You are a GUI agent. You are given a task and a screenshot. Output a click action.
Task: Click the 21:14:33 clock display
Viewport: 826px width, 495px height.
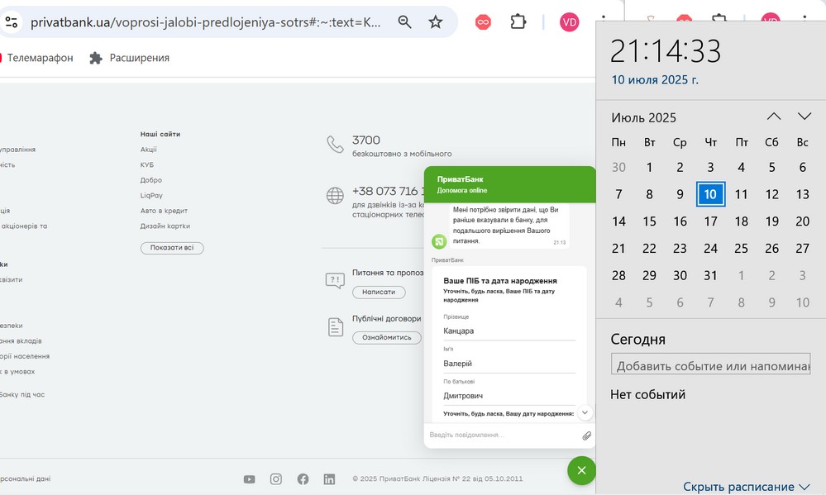coord(666,51)
